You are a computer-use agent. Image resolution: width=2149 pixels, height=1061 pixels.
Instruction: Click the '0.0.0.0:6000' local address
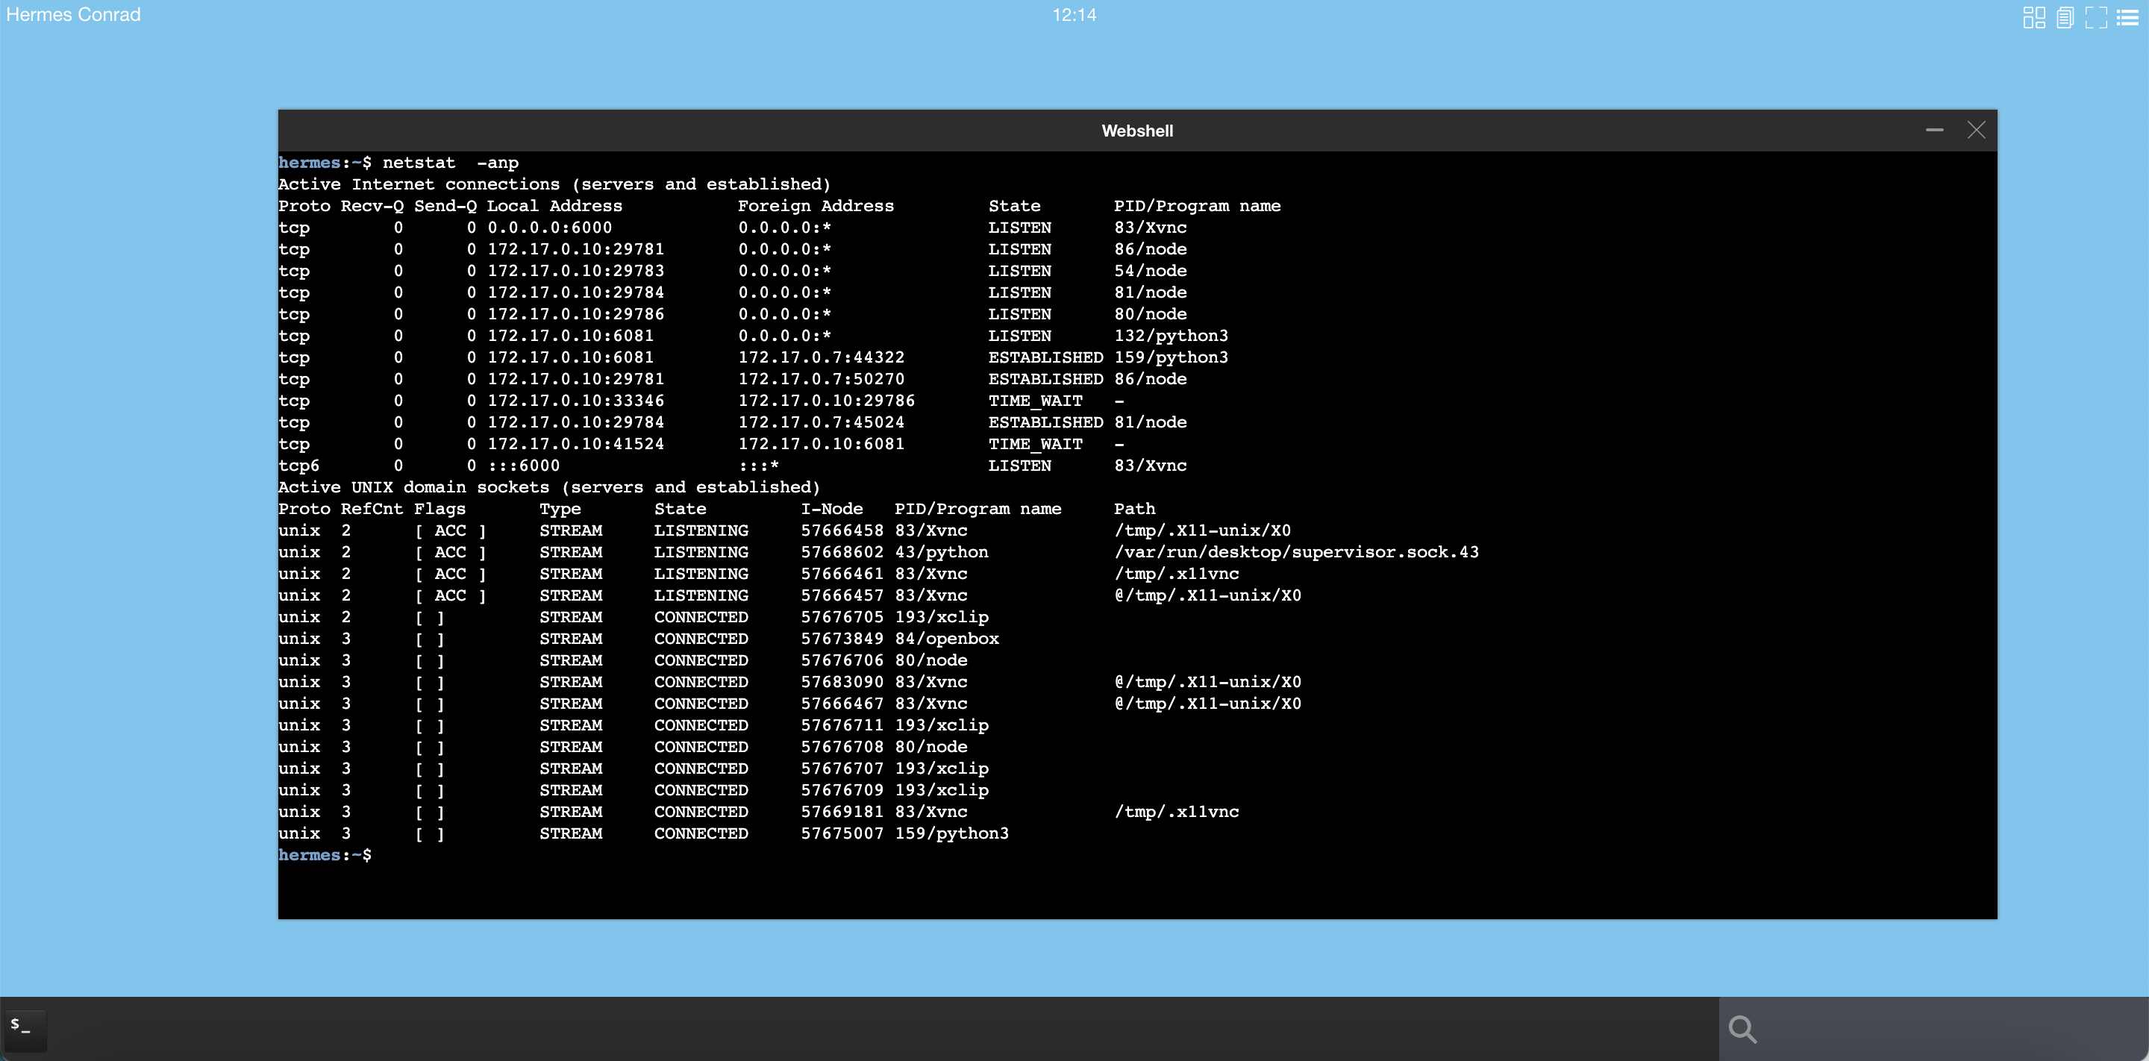(x=550, y=228)
